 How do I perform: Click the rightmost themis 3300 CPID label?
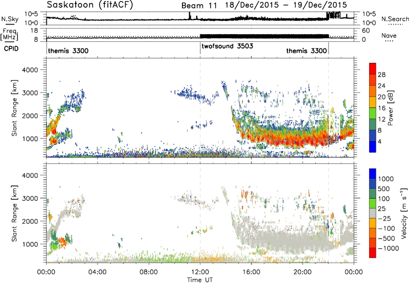pos(306,51)
